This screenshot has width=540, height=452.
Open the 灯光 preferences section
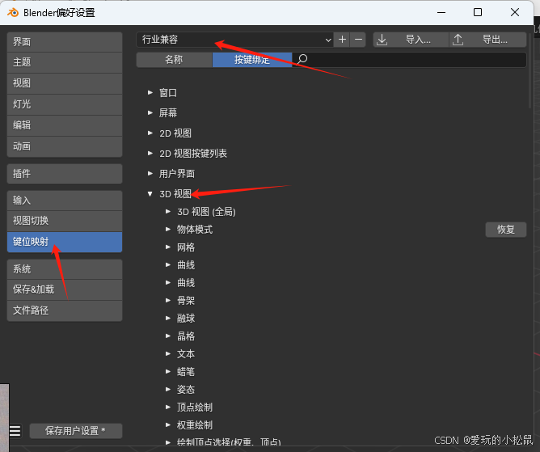(65, 104)
